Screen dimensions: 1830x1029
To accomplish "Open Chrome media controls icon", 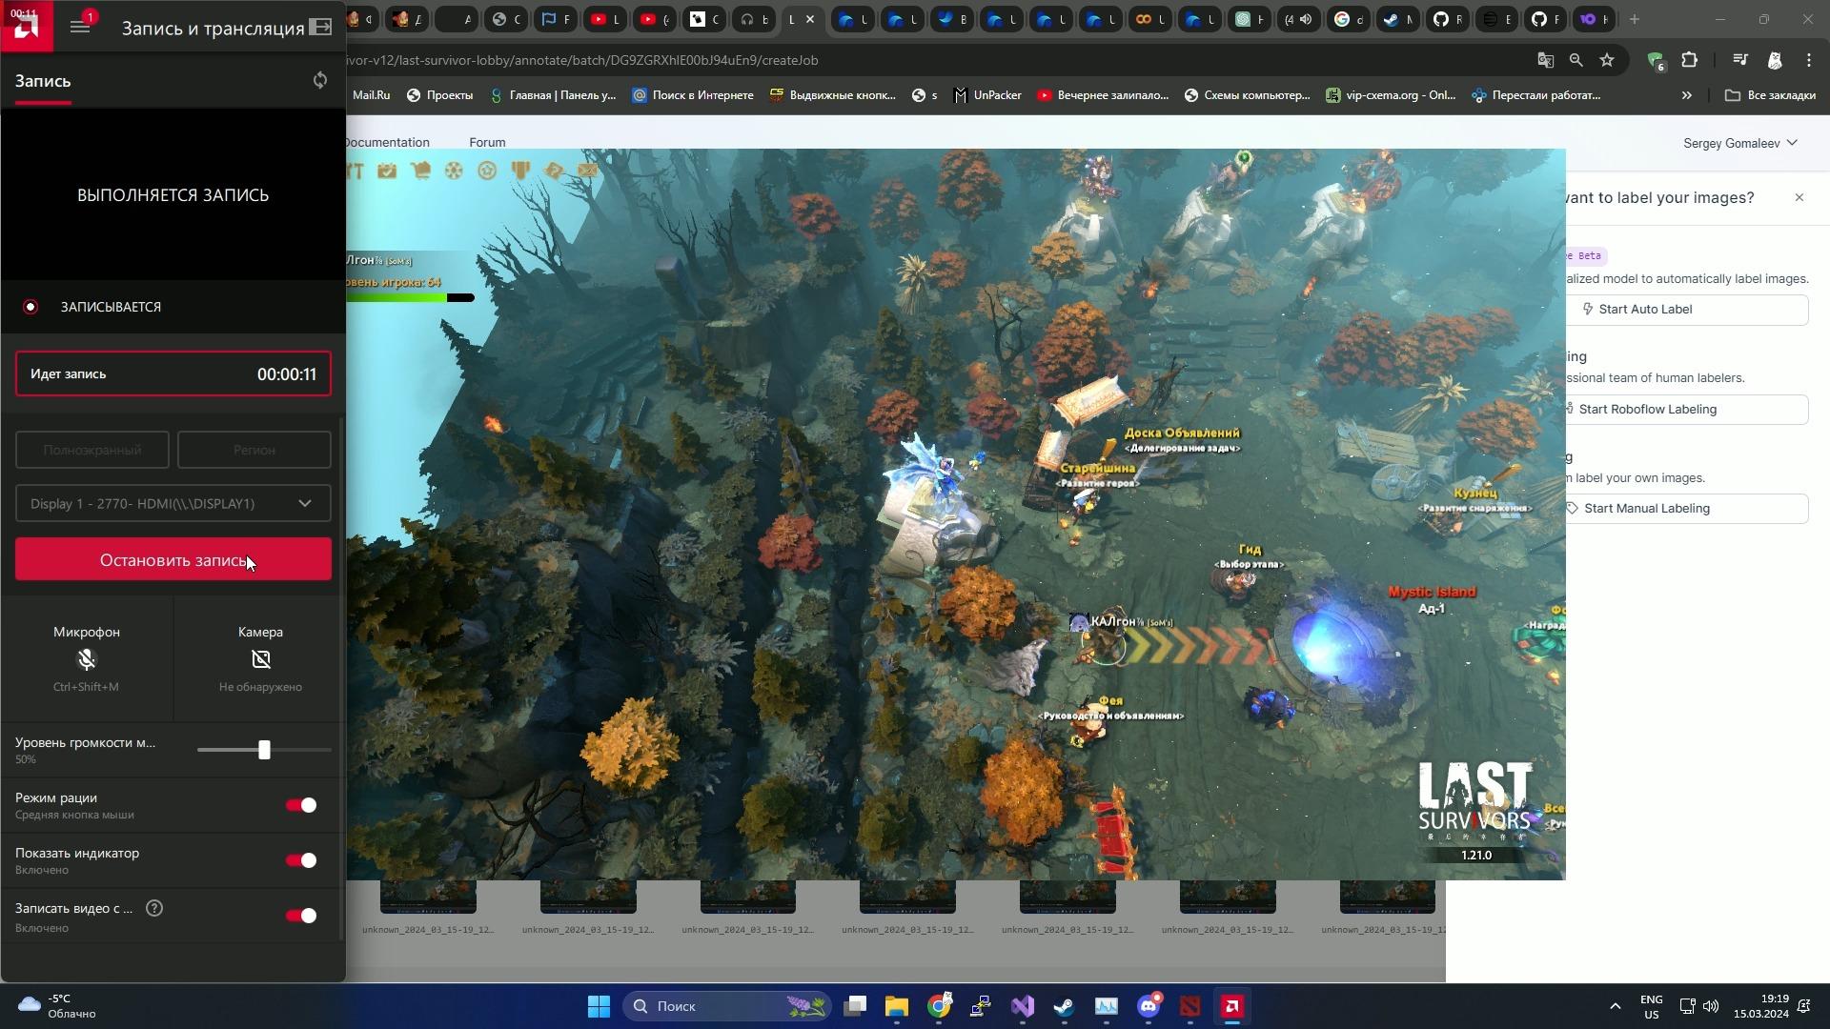I will pyautogui.click(x=1740, y=60).
